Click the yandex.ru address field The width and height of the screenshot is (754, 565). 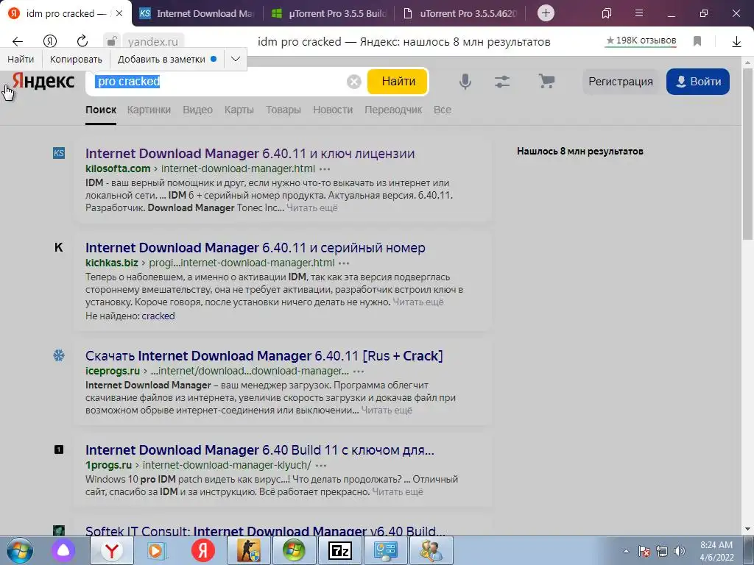pyautogui.click(x=153, y=42)
